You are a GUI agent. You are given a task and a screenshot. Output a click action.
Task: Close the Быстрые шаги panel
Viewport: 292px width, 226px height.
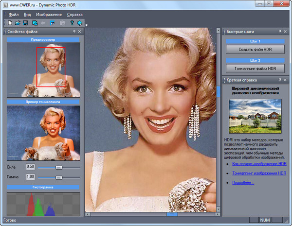tap(286, 32)
